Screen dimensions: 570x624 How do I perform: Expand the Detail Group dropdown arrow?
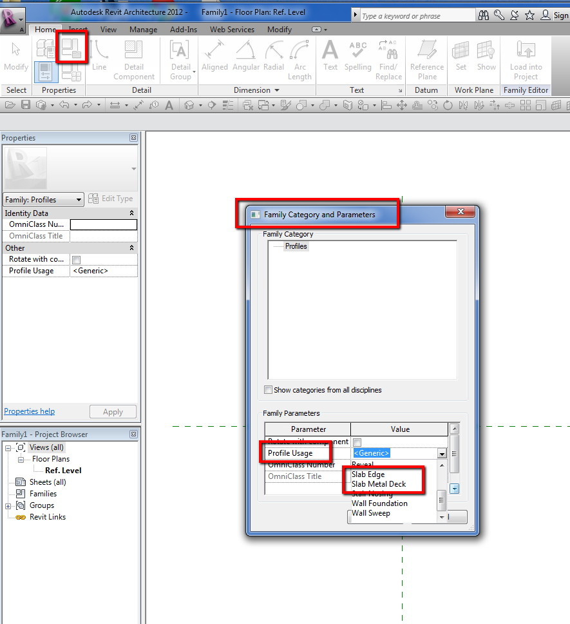tap(195, 72)
